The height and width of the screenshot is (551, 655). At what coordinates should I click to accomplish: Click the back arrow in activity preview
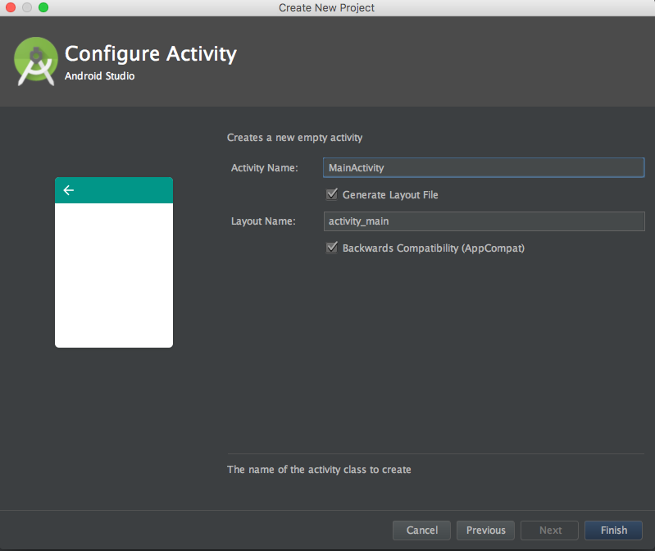point(69,190)
